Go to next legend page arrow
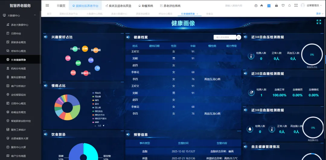The height and width of the screenshot is (160, 326). tap(104, 126)
